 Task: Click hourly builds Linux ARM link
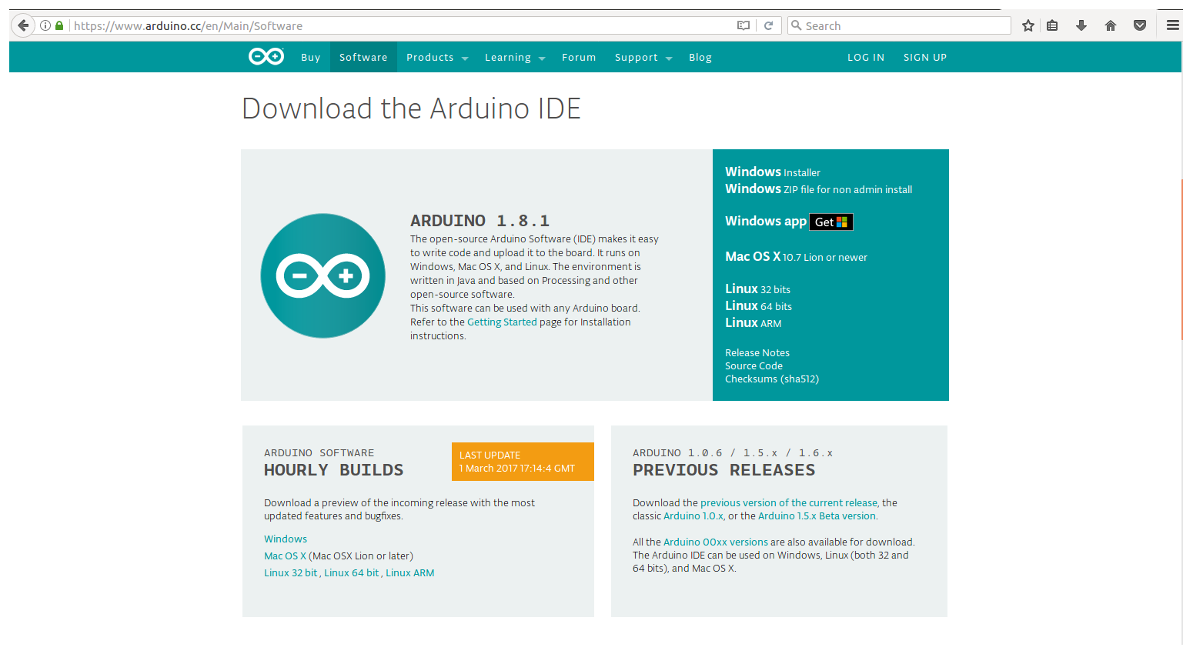tap(409, 572)
